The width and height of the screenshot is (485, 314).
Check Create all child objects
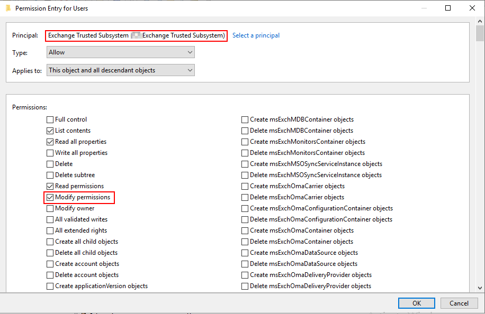point(50,242)
